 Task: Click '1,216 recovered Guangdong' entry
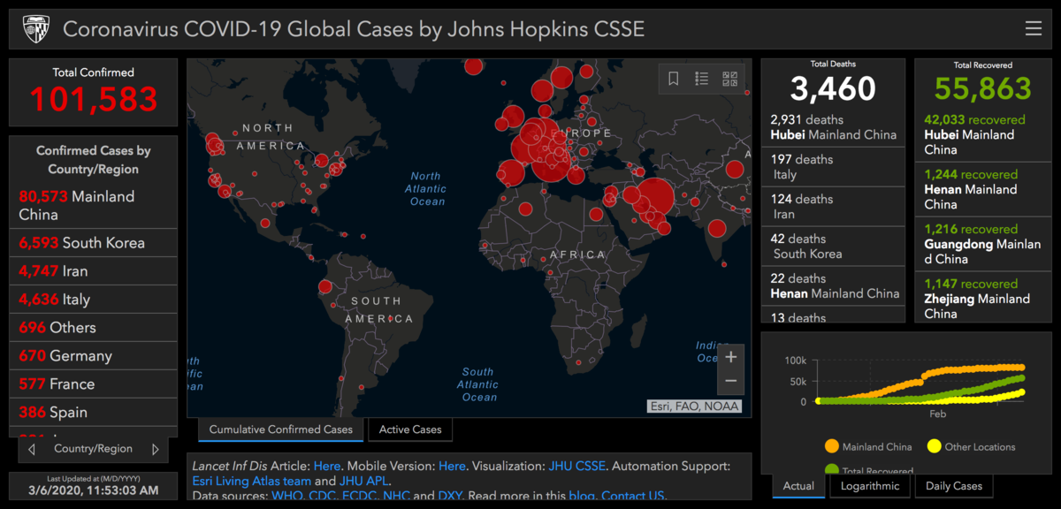(981, 244)
